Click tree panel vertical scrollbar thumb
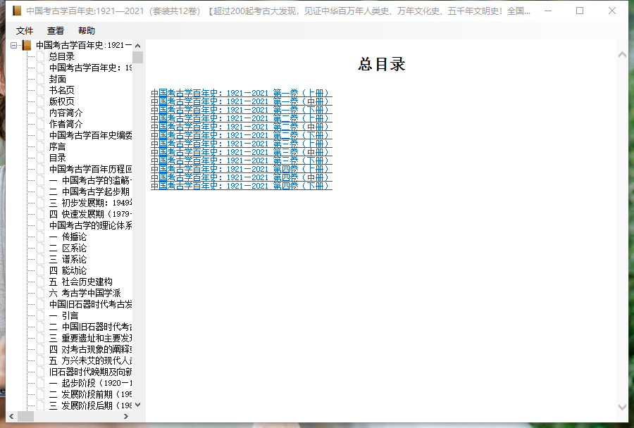Screen dimensions: 634x428 [x=138, y=58]
